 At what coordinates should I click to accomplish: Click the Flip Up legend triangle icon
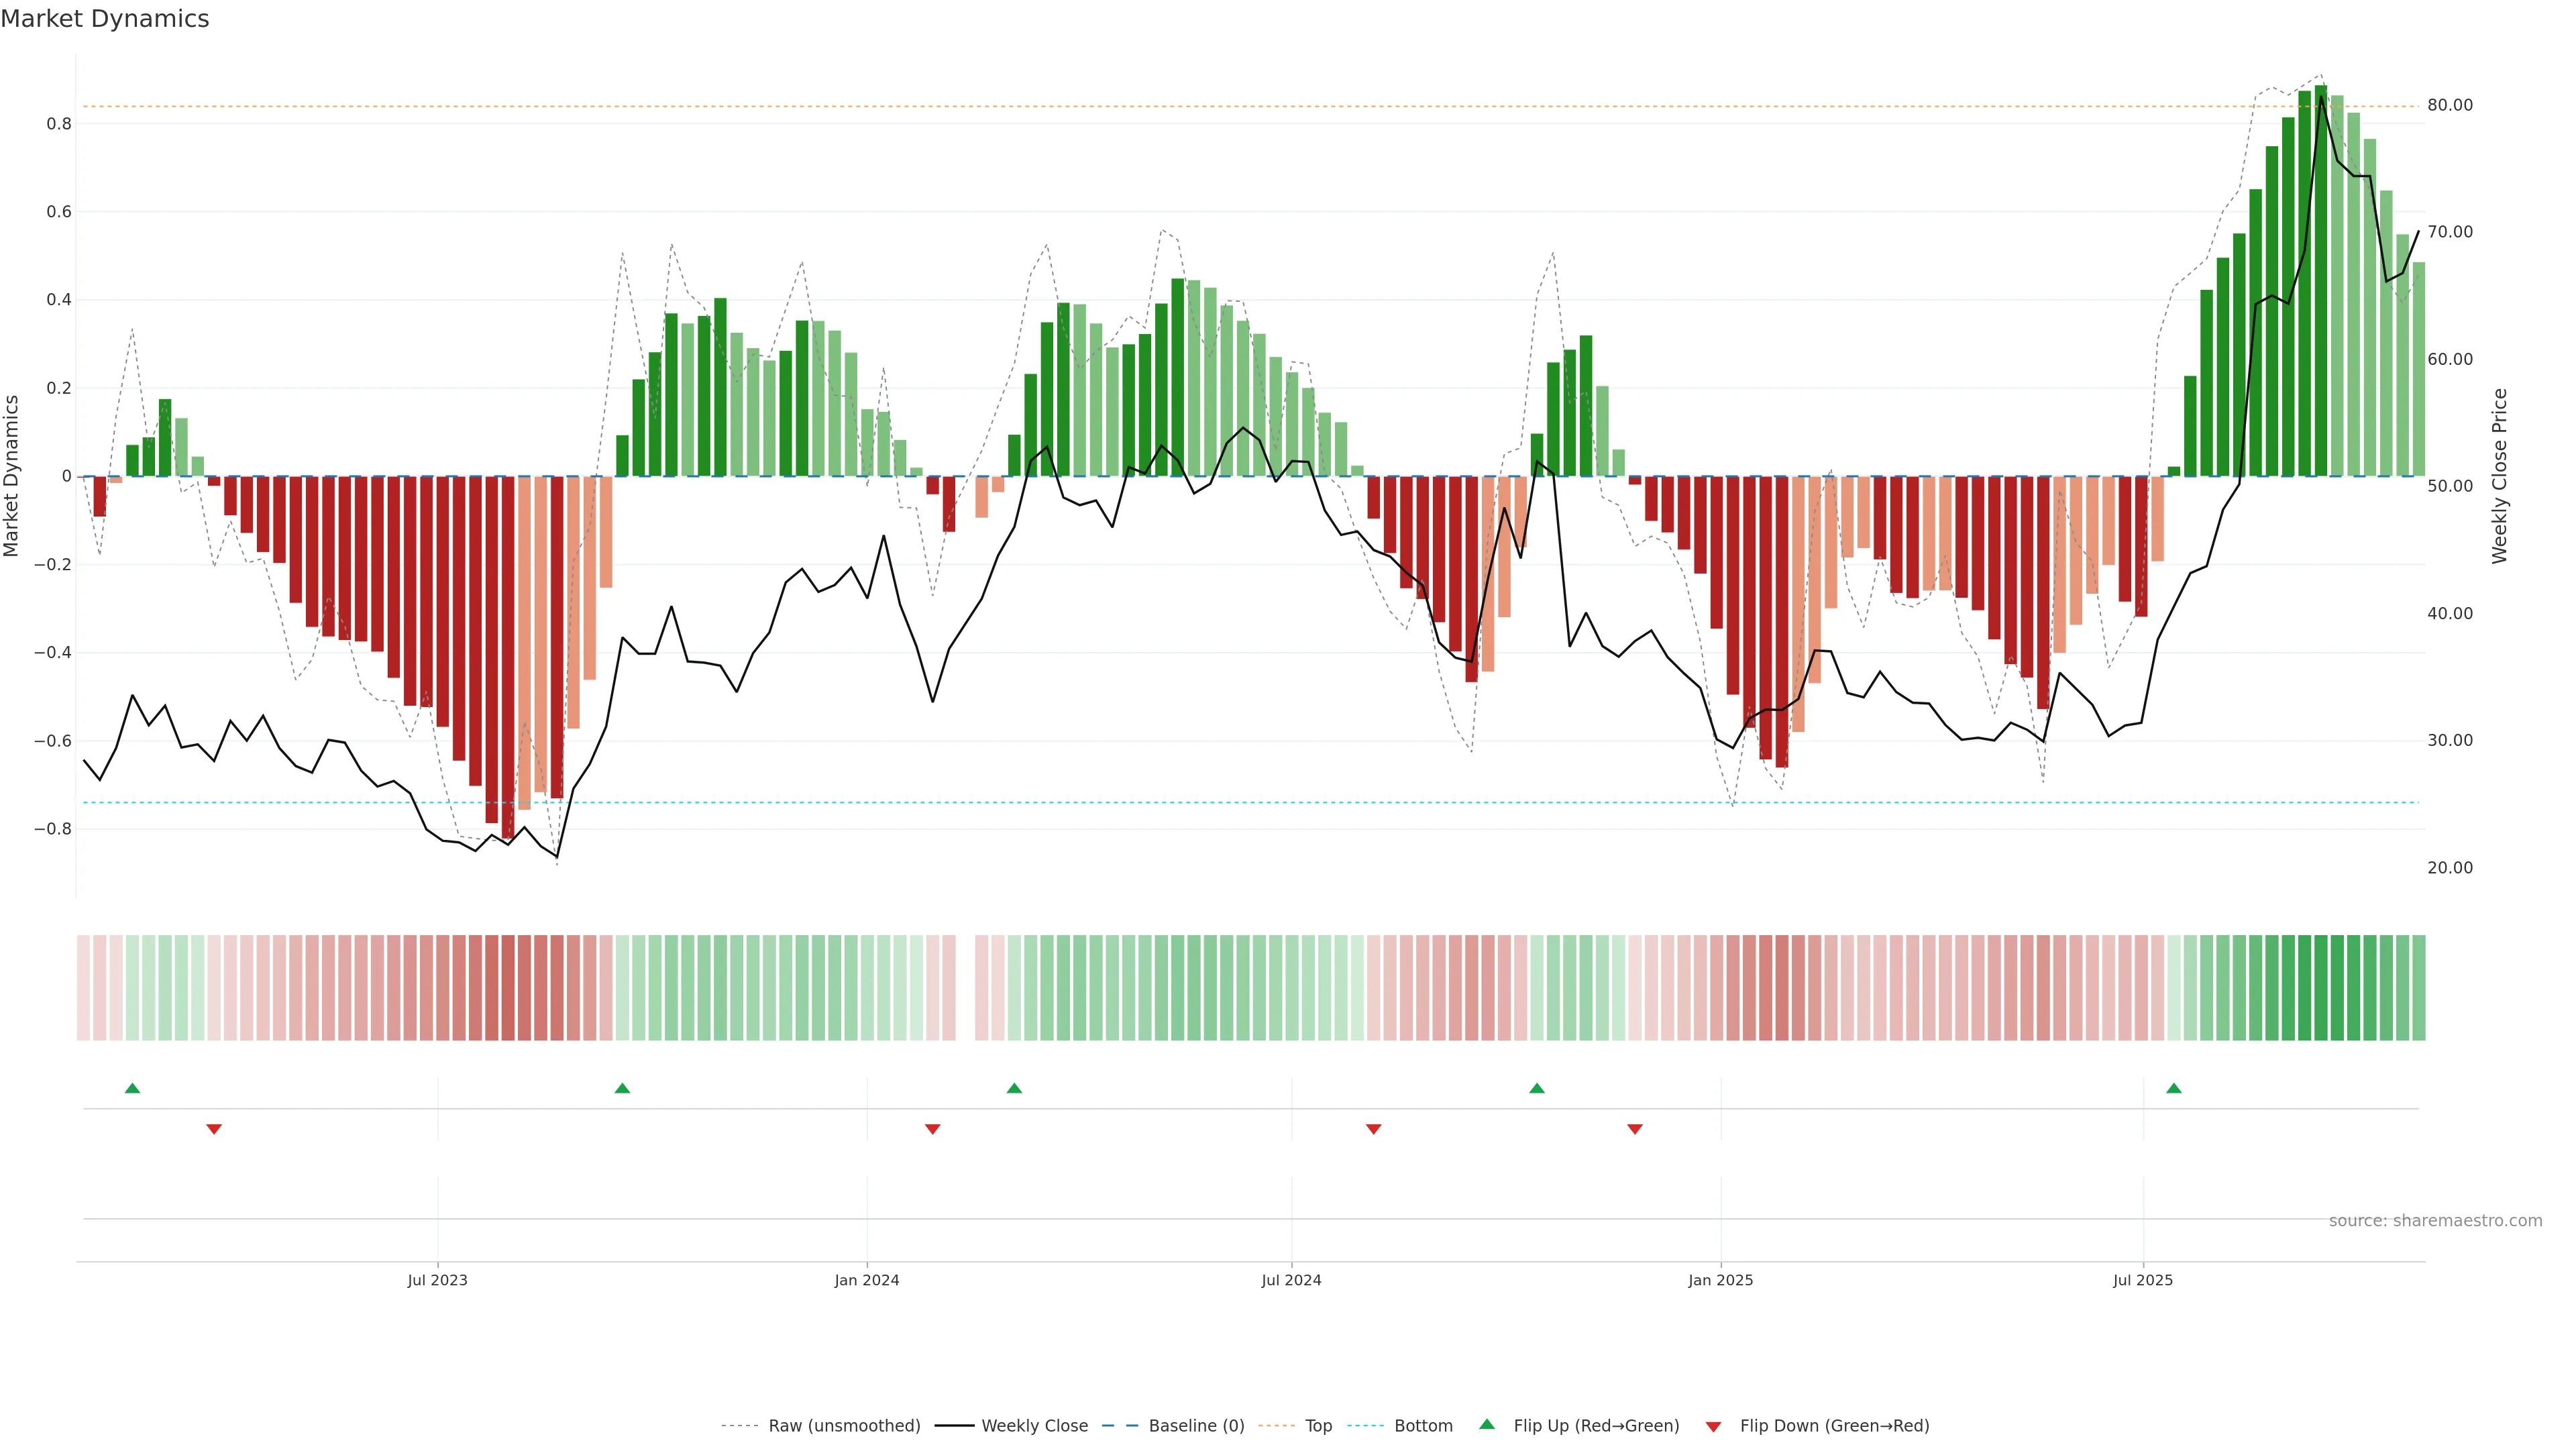[1487, 1424]
